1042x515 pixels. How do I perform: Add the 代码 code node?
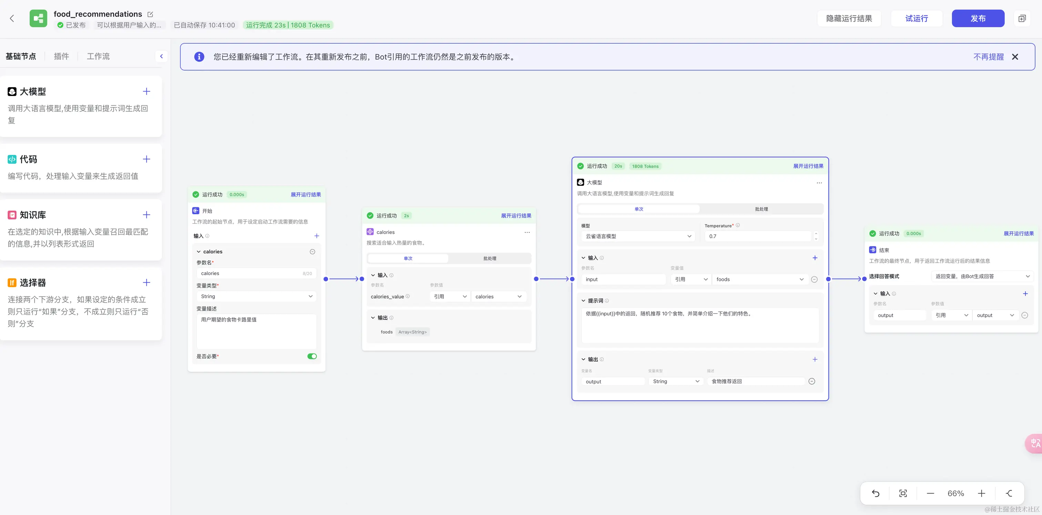[146, 159]
